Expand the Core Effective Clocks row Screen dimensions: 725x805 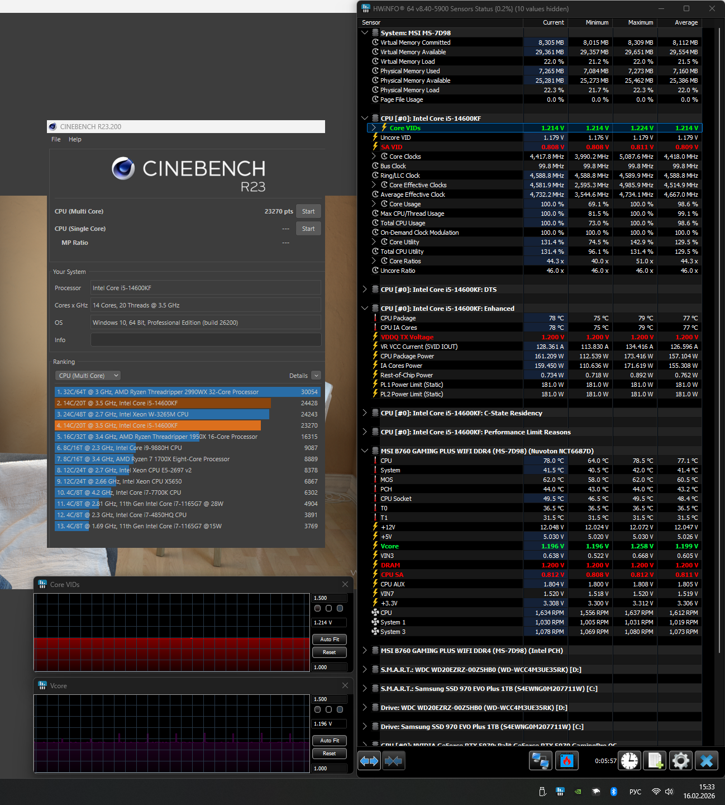[374, 185]
